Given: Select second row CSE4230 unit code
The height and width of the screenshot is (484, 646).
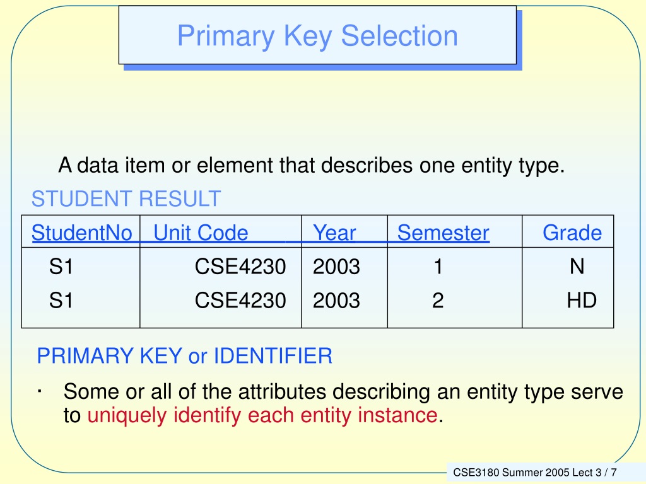Looking at the screenshot, I should click(240, 300).
